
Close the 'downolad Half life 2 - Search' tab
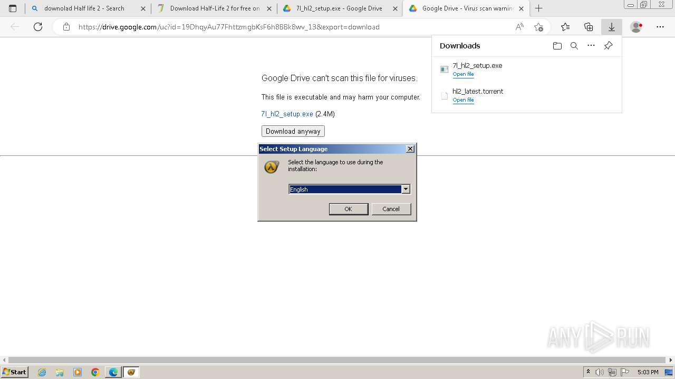143,8
